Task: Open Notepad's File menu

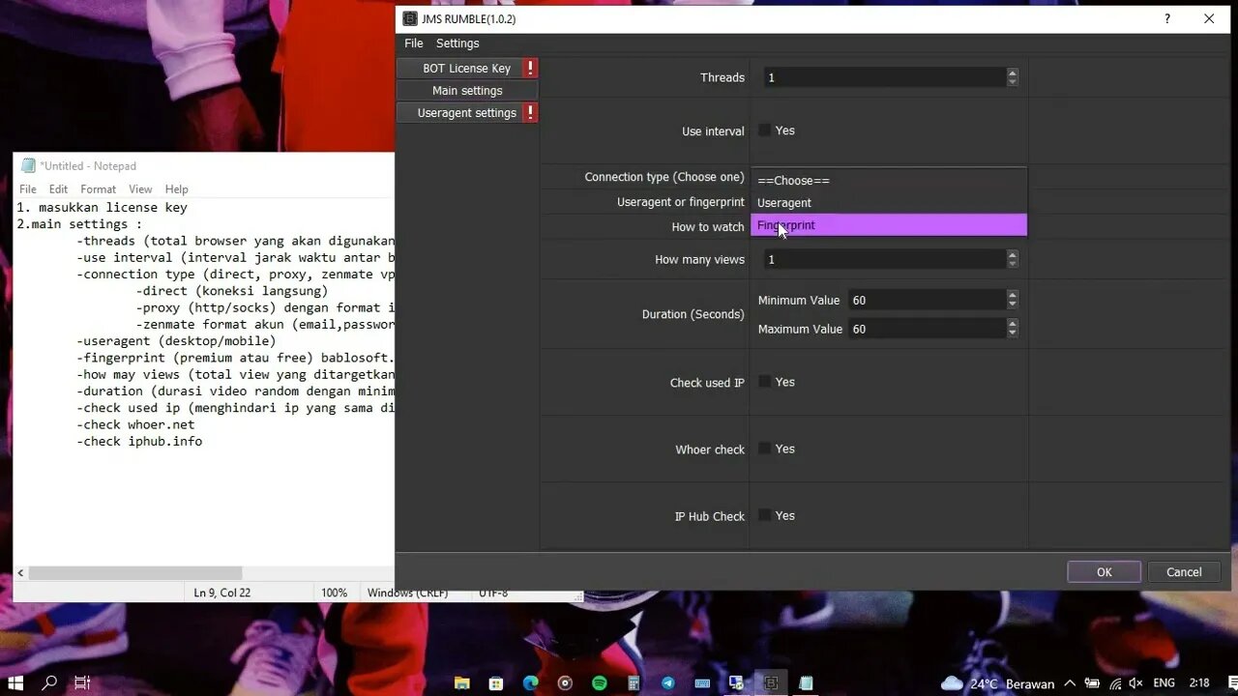Action: tap(28, 189)
